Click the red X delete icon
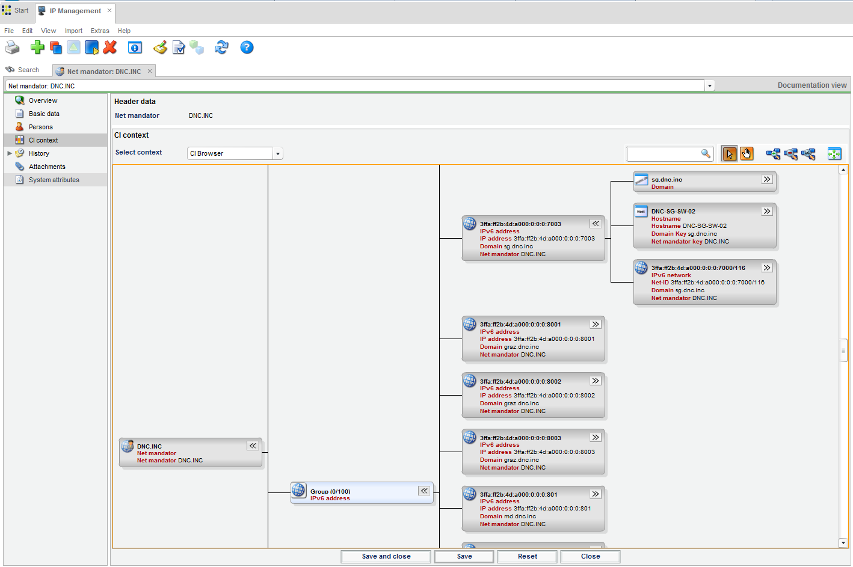 point(110,48)
